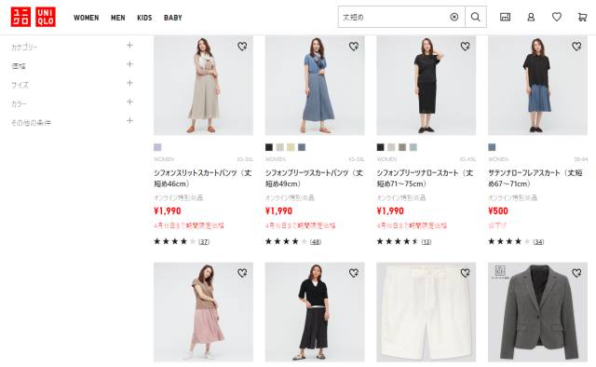Expand the カテゴリー filter
Image resolution: width=596 pixels, height=367 pixels.
73,46
